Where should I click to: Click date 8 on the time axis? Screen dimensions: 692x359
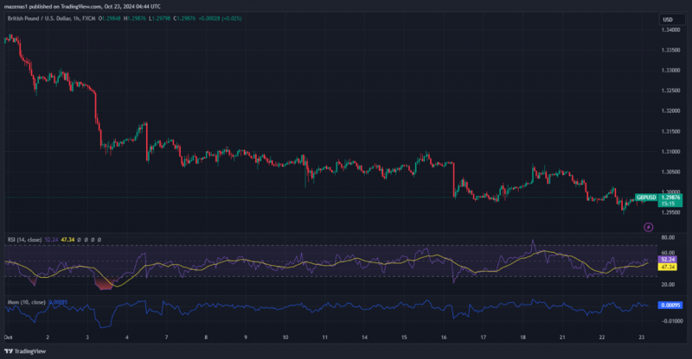(206, 337)
